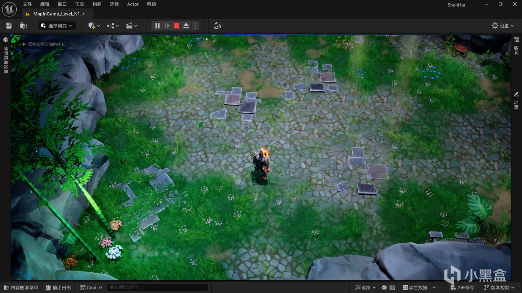
Task: Open the 帮助 menu
Action: click(x=151, y=4)
